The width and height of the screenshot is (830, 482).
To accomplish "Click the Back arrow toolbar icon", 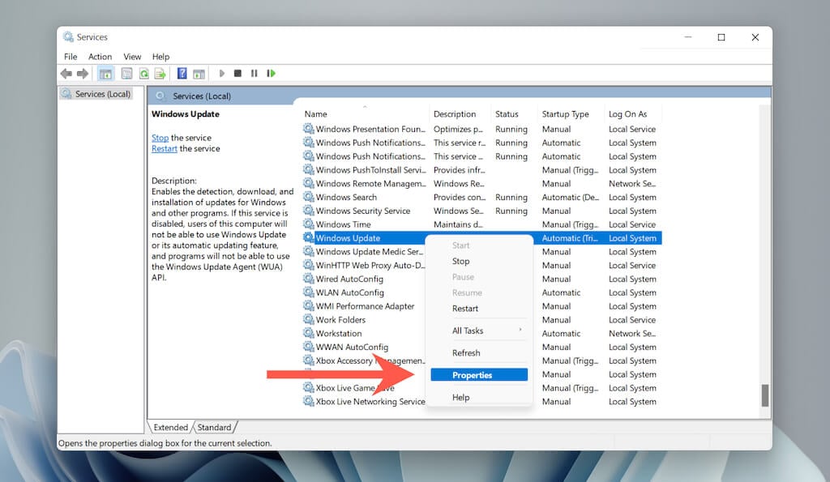I will pos(66,74).
